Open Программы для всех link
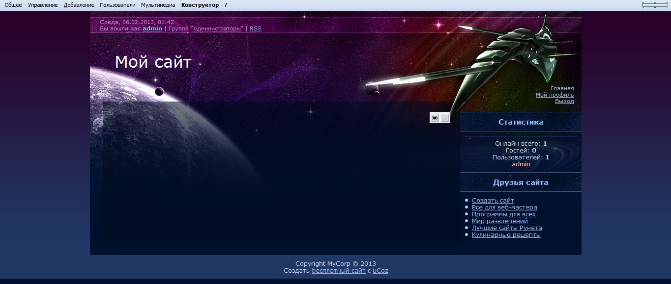The height and width of the screenshot is (284, 671). [504, 214]
